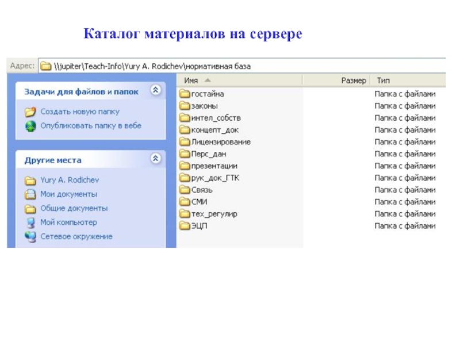
Task: Click the Сетевое окружение icon
Action: (30, 236)
